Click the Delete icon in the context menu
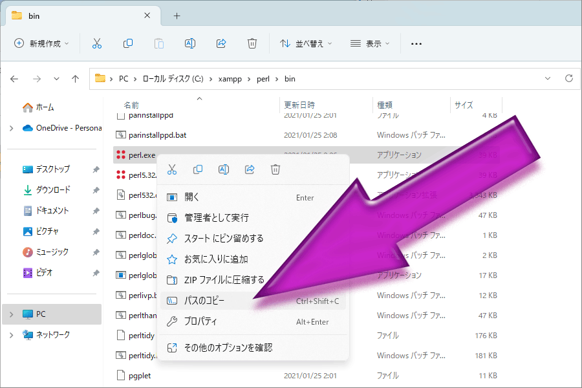 pos(275,169)
